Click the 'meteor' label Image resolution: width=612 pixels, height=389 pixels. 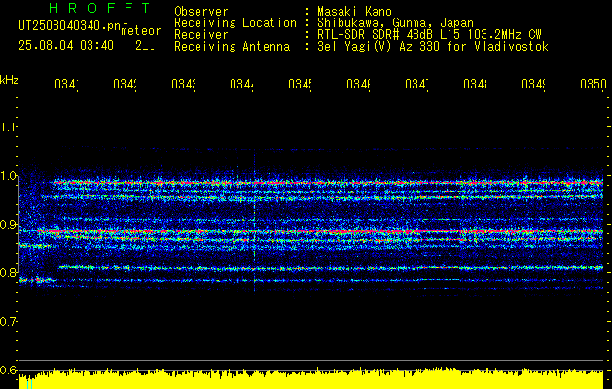click(140, 31)
